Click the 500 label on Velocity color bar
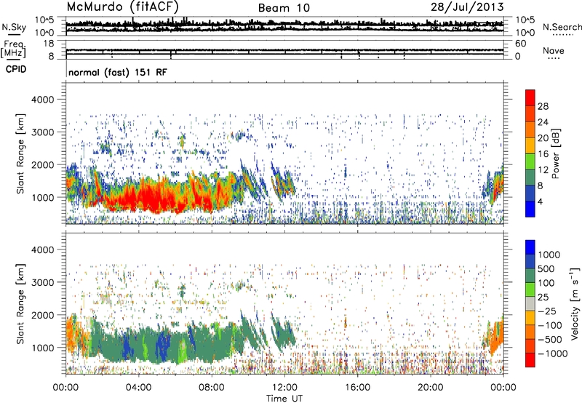 click(x=546, y=268)
